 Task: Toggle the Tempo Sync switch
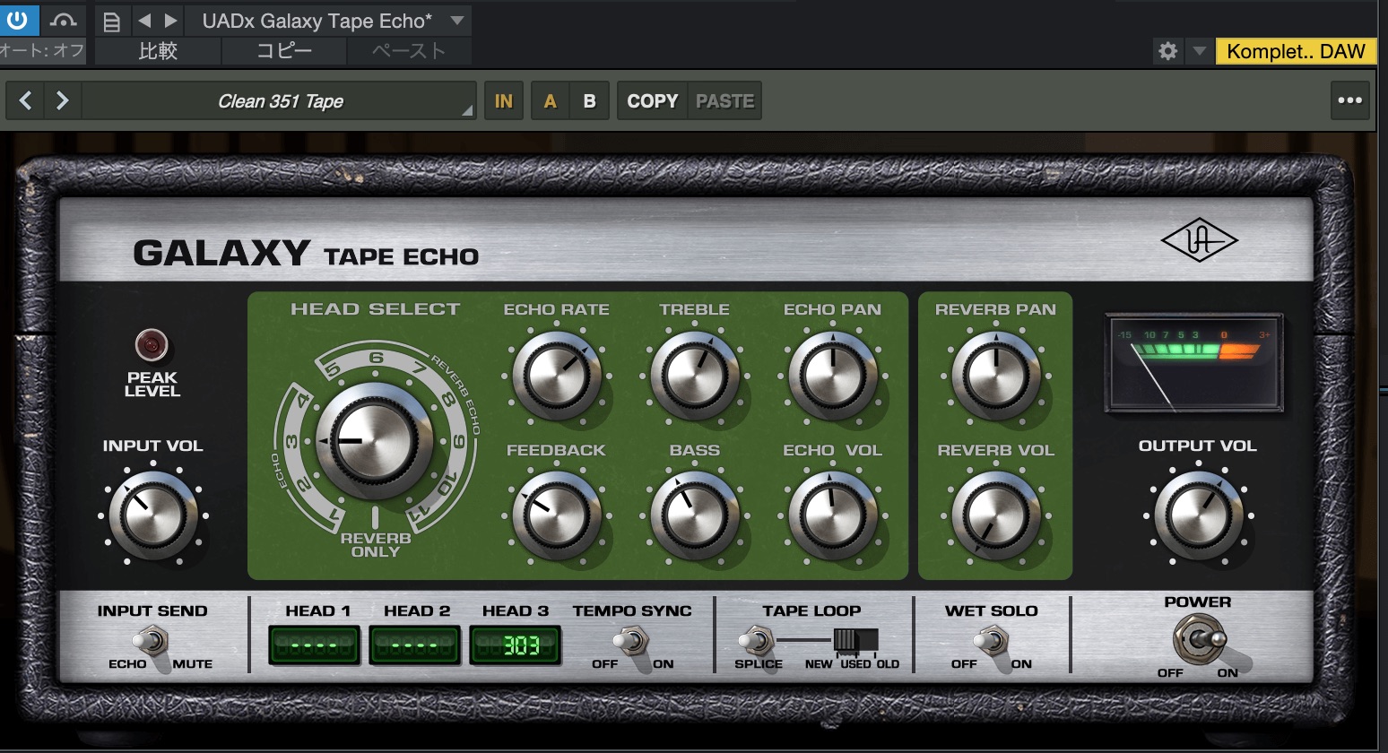point(632,642)
